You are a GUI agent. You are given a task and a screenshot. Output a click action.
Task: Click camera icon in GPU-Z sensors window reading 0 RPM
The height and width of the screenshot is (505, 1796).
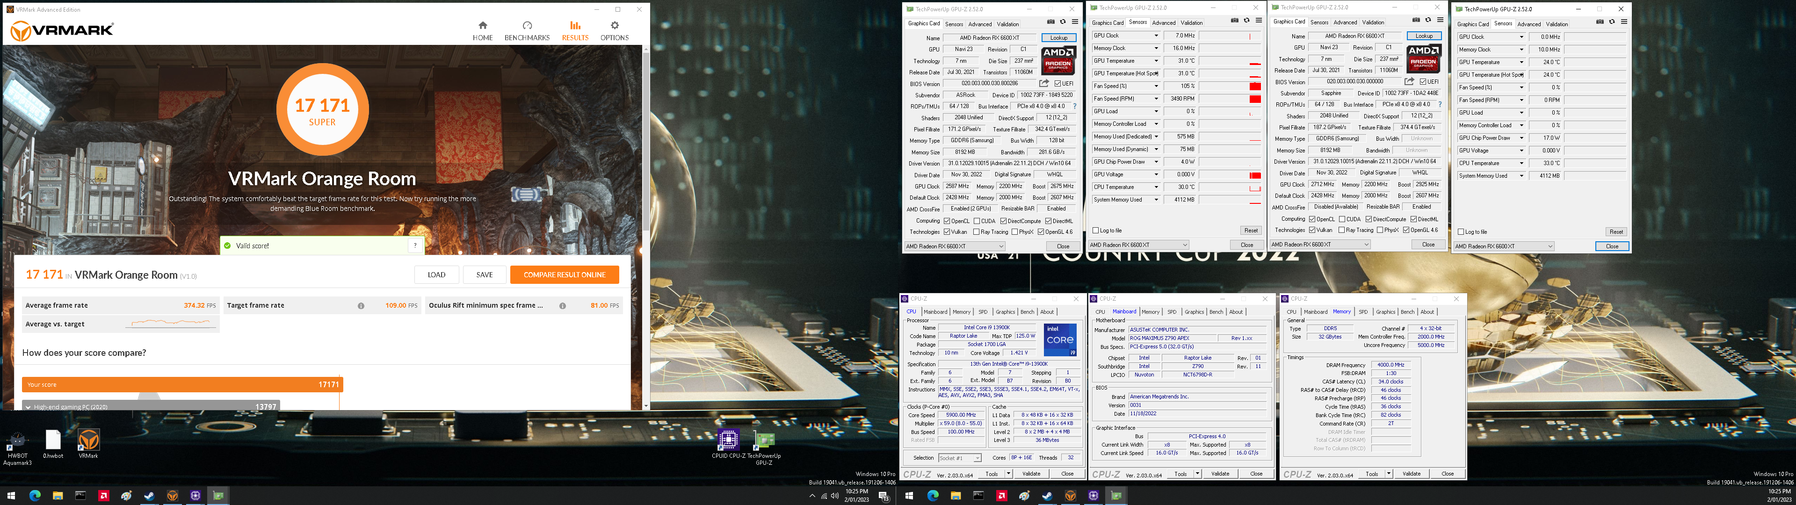click(x=1600, y=22)
